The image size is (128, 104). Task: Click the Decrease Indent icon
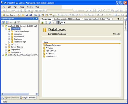[98, 15]
